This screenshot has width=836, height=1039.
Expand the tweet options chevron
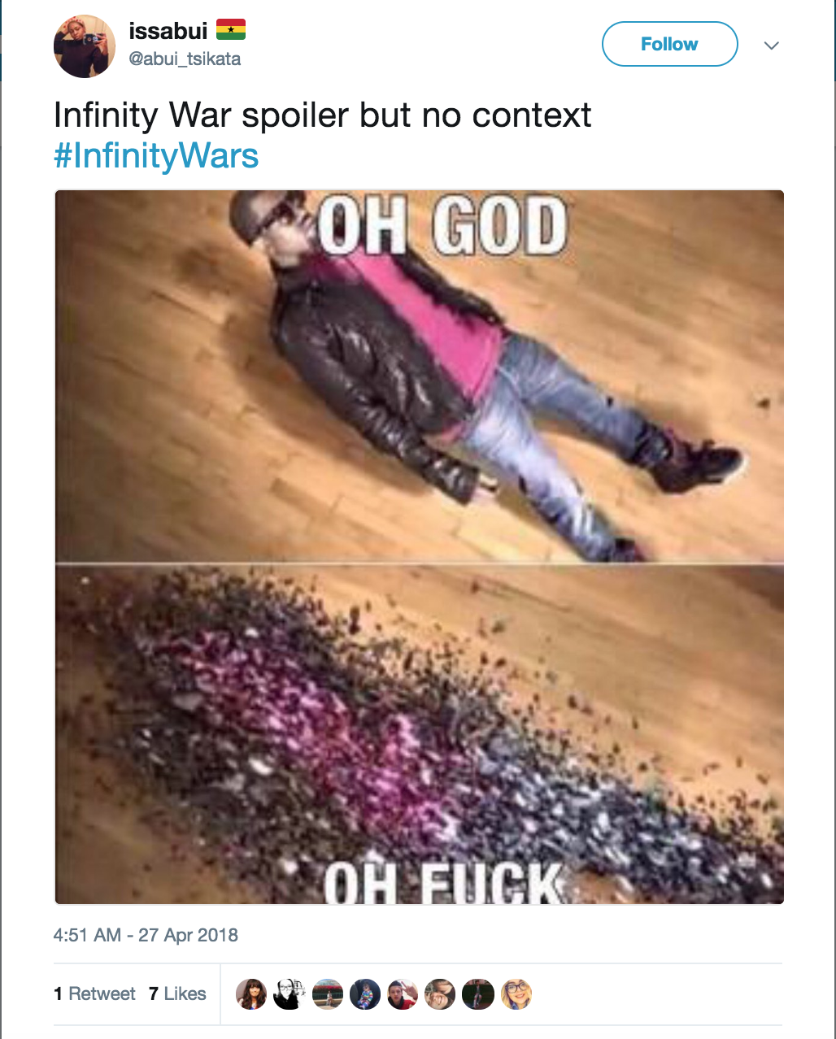point(772,45)
